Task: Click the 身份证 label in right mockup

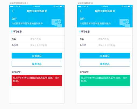Action: click(x=83, y=45)
